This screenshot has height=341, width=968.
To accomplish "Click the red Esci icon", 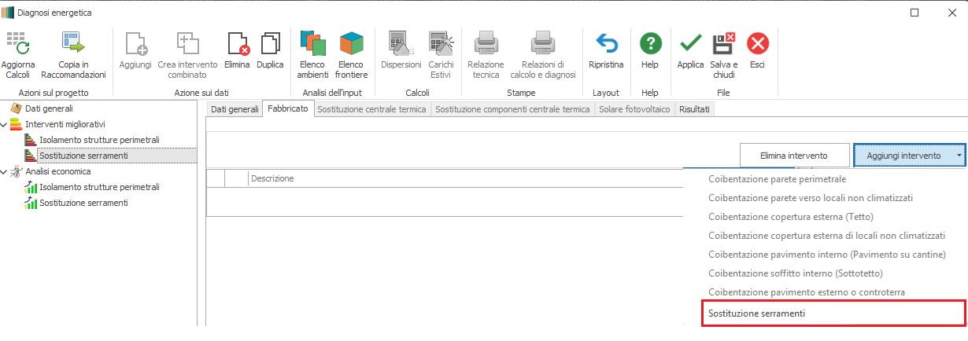I will [x=757, y=43].
